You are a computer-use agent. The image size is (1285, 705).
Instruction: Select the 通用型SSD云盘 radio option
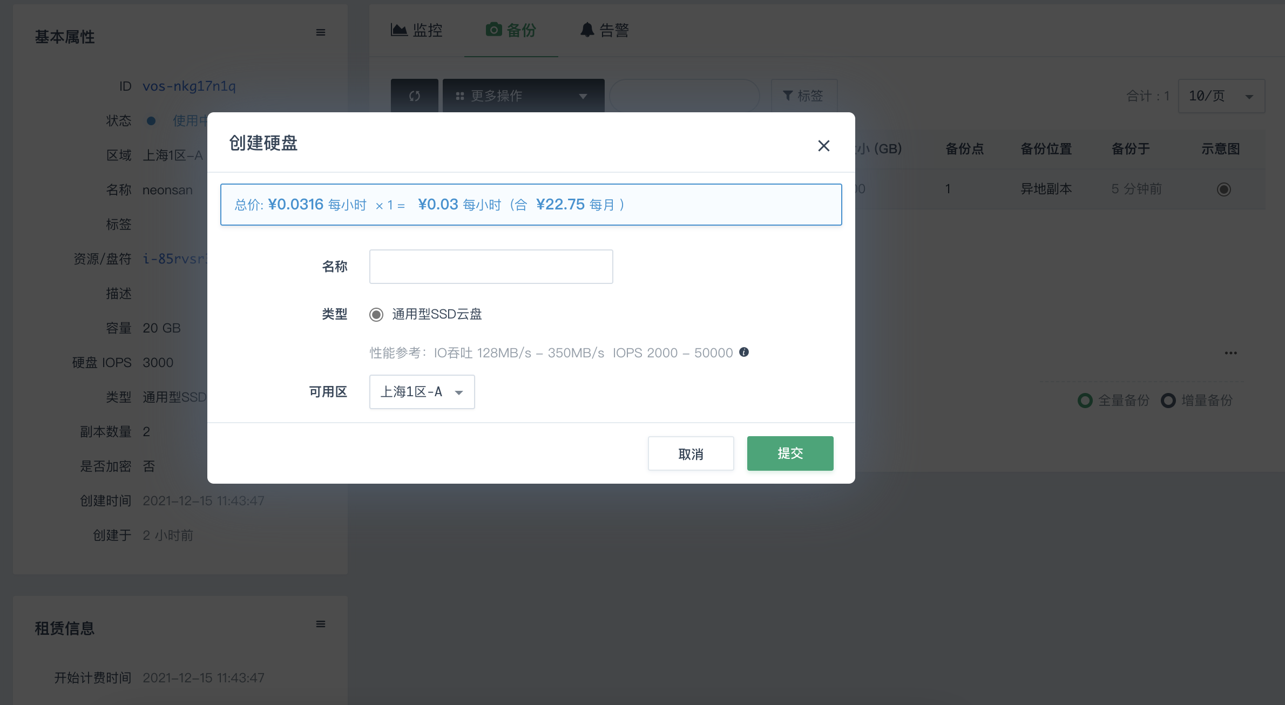[376, 315]
